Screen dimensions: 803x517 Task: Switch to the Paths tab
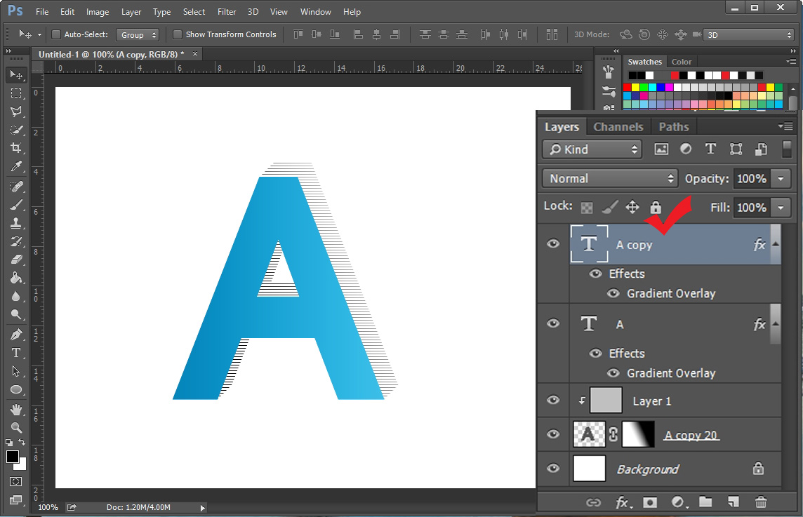[673, 126]
